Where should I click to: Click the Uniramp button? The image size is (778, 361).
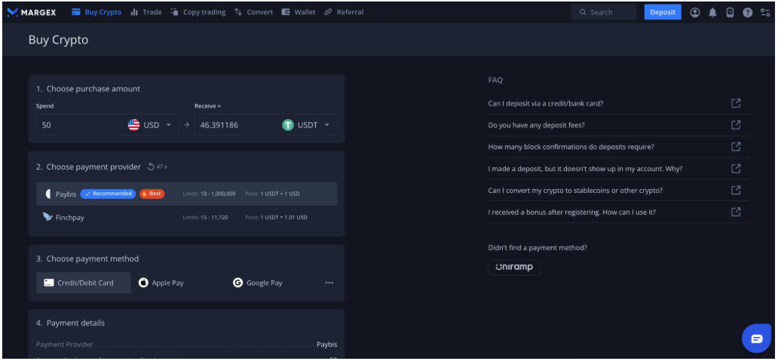click(x=514, y=268)
